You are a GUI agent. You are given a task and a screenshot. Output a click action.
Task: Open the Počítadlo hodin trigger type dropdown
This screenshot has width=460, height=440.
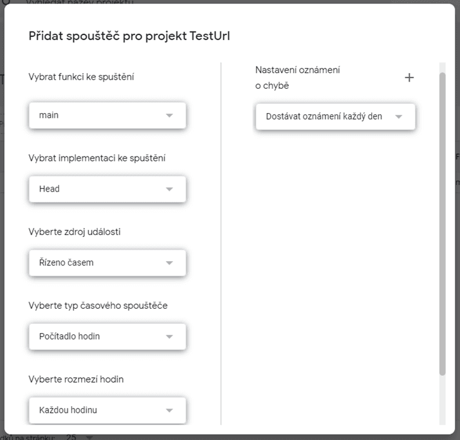point(108,337)
